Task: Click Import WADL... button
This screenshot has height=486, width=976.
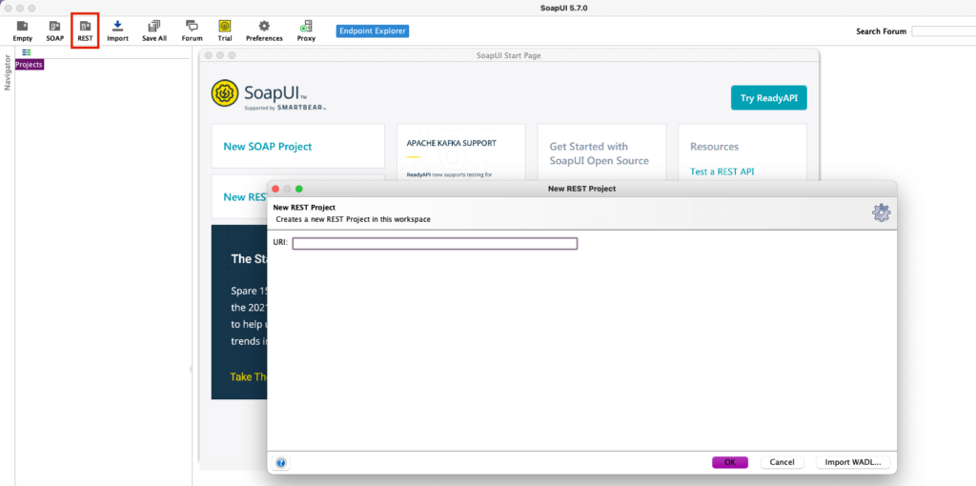Action: click(x=853, y=462)
